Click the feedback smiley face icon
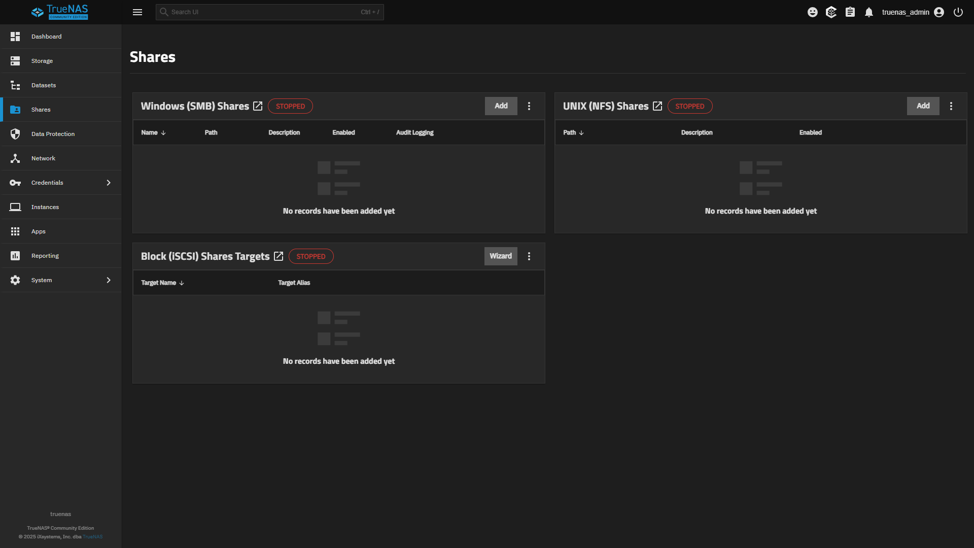 click(x=813, y=12)
